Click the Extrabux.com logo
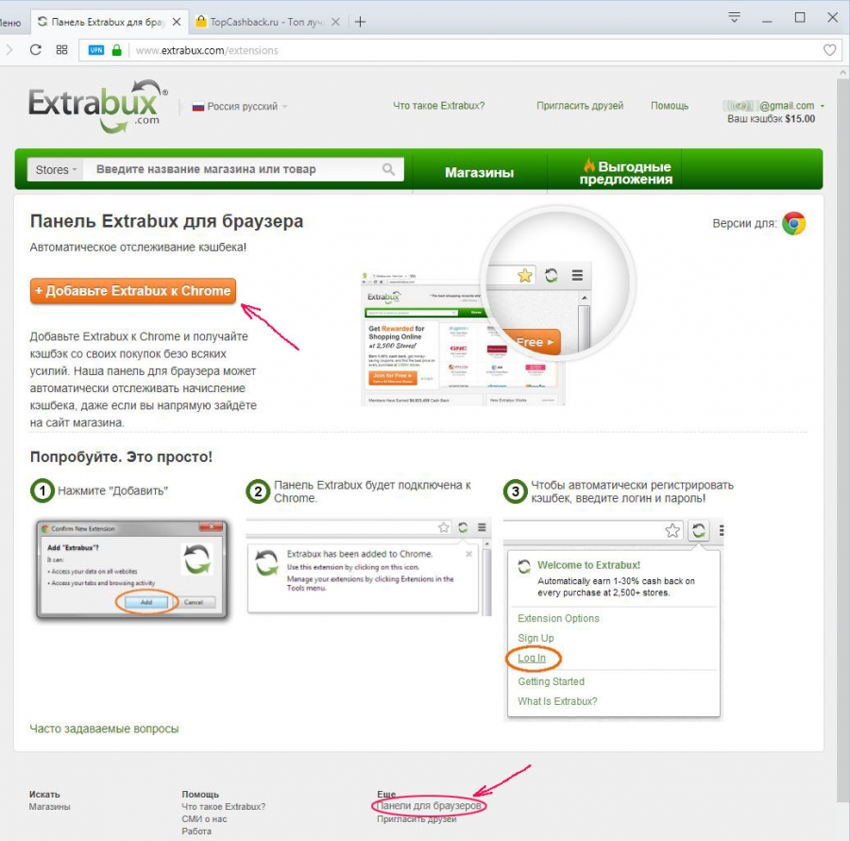Screen dimensions: 850x841 click(x=97, y=106)
